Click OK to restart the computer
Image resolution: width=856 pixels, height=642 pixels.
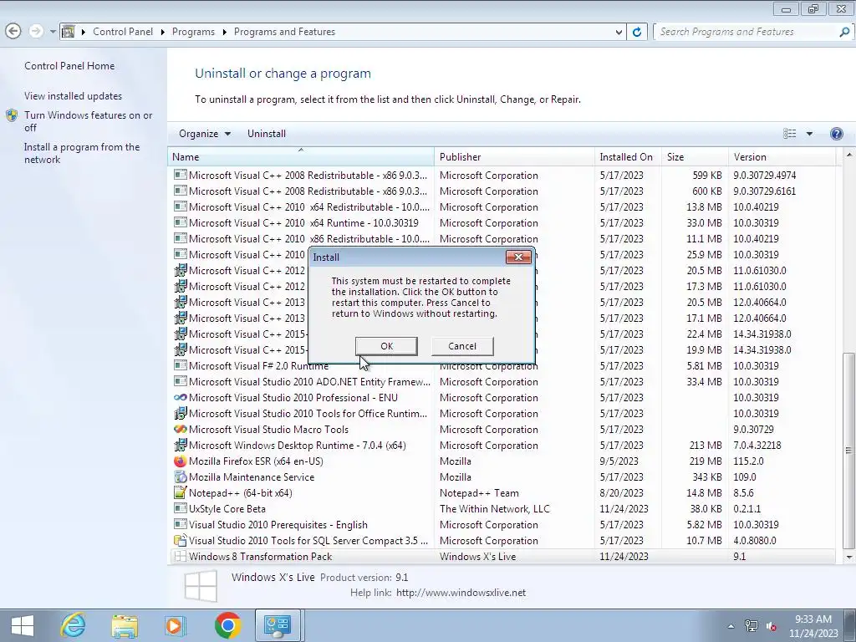point(386,346)
